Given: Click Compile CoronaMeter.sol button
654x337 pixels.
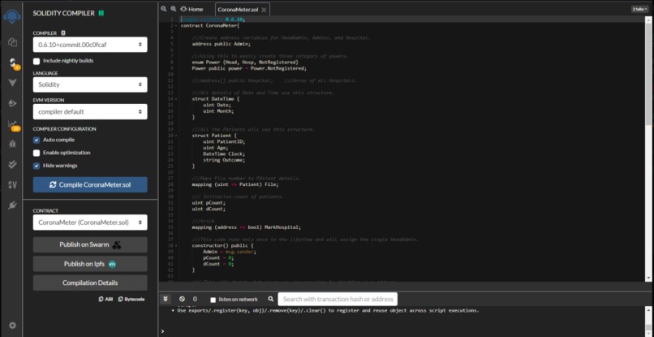Looking at the screenshot, I should (90, 184).
